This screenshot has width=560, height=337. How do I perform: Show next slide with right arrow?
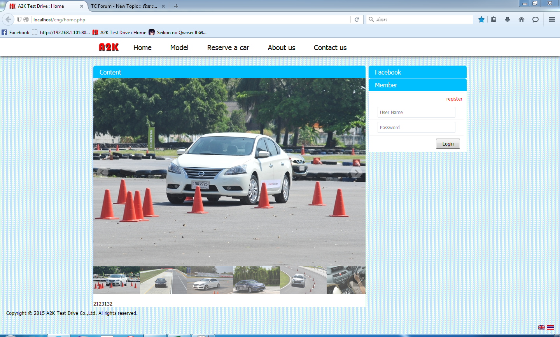click(356, 172)
